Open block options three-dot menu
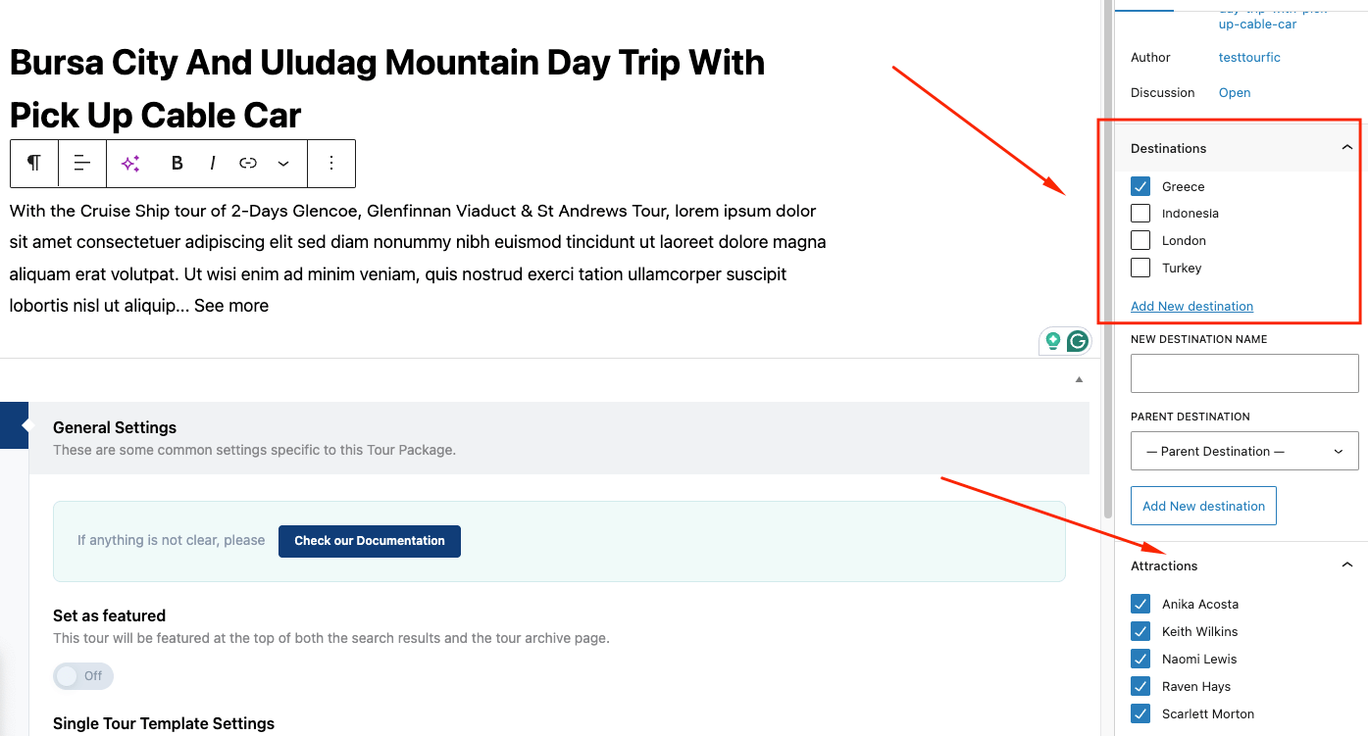The image size is (1368, 736). [331, 164]
